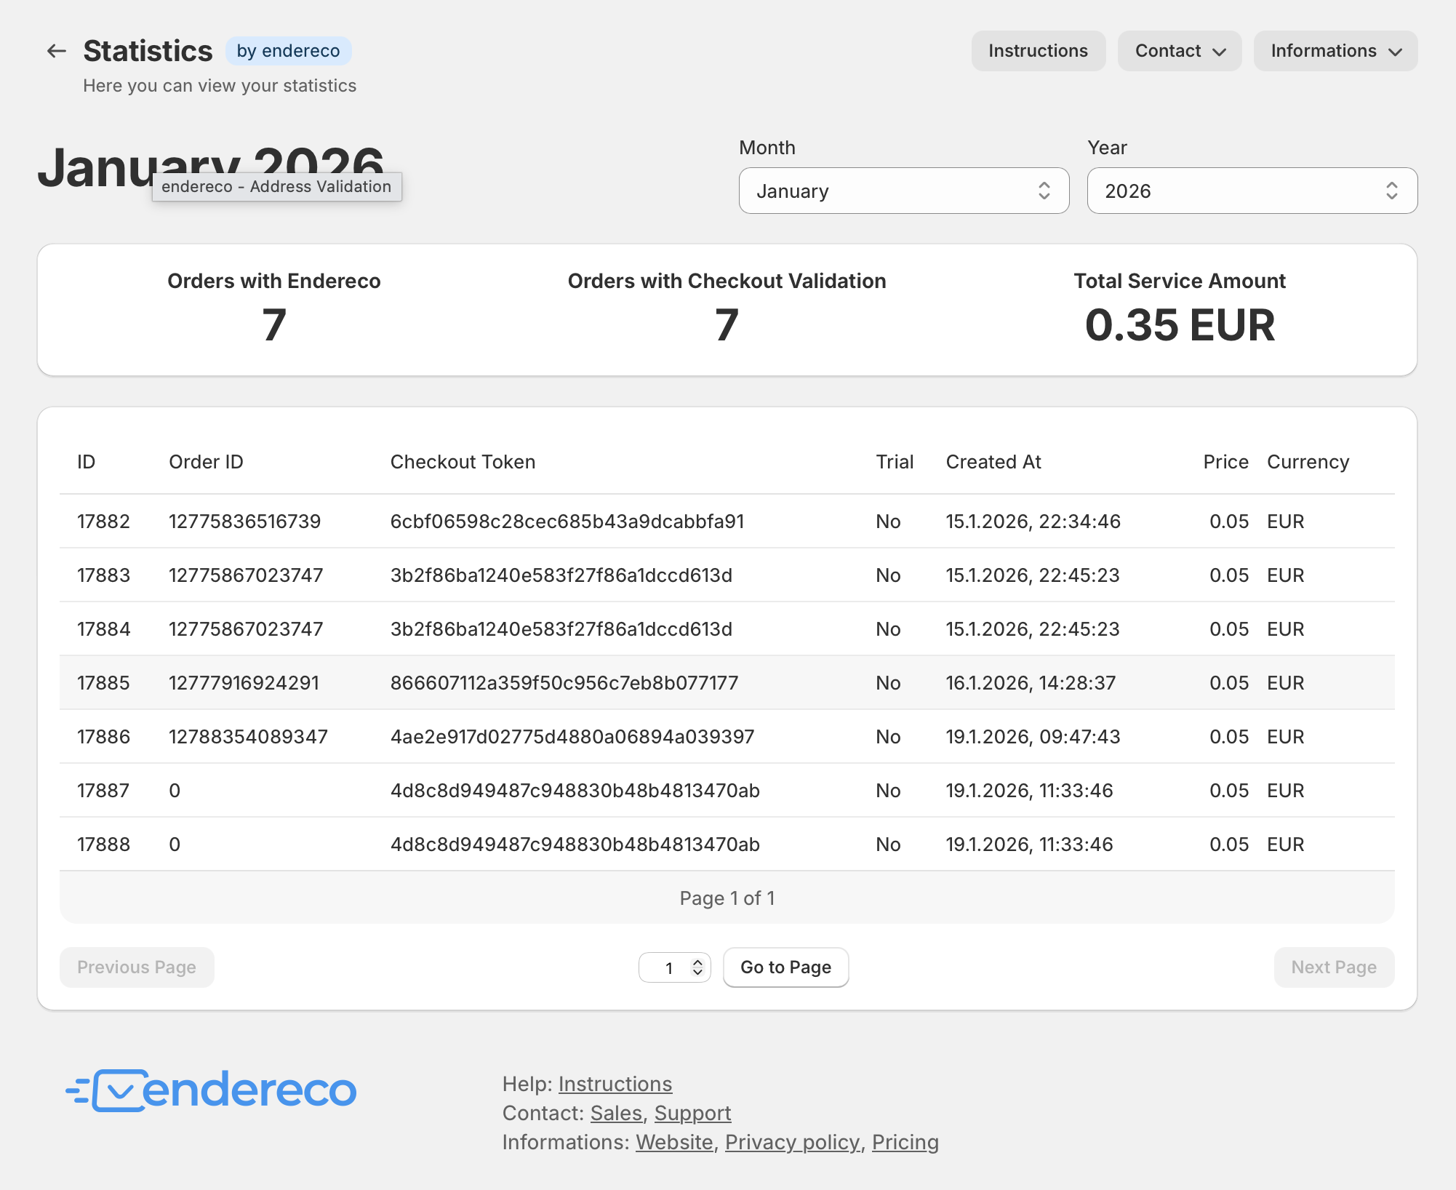
Task: Open the Pricing link
Action: click(905, 1142)
